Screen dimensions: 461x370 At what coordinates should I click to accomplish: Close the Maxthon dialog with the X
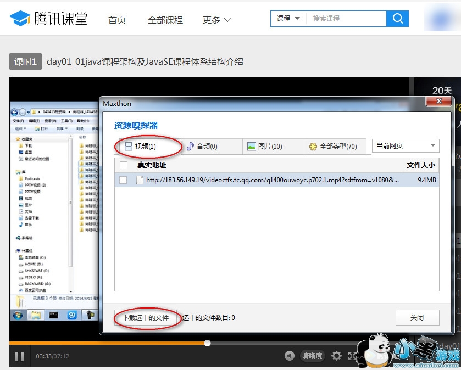(x=438, y=102)
